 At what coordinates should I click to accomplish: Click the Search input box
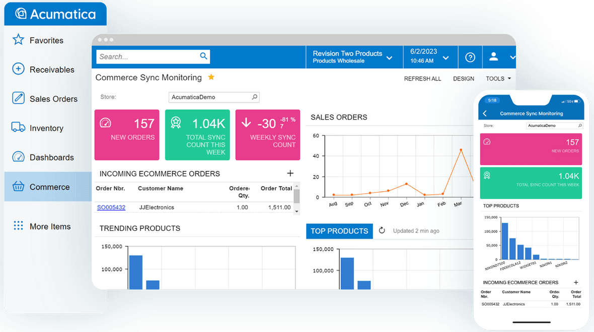(153, 56)
